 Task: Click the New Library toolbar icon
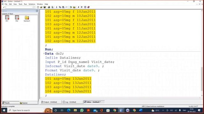tap(71, 7)
